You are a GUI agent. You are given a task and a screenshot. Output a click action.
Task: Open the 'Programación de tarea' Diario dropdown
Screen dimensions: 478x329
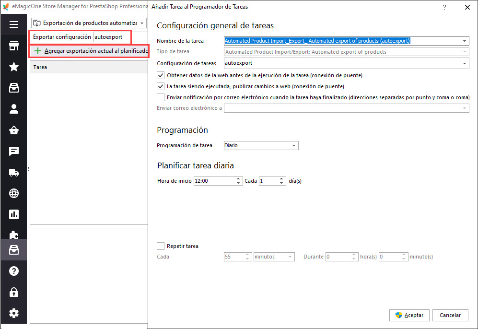tap(261, 145)
